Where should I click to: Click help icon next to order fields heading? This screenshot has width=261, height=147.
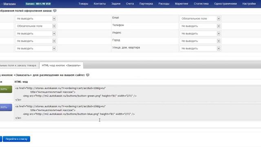(x=55, y=11)
